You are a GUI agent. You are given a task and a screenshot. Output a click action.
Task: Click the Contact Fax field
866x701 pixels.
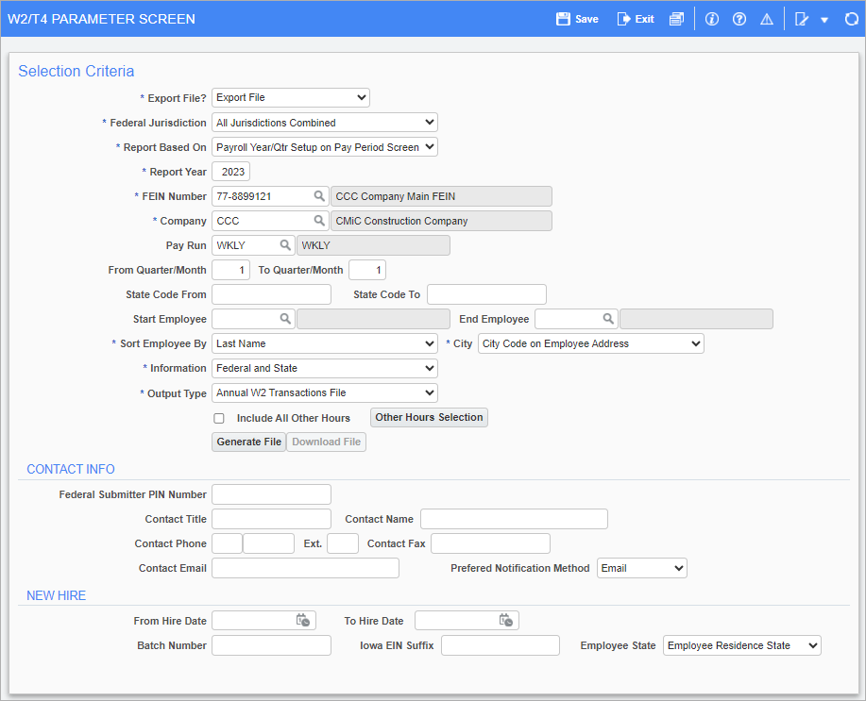pos(490,543)
